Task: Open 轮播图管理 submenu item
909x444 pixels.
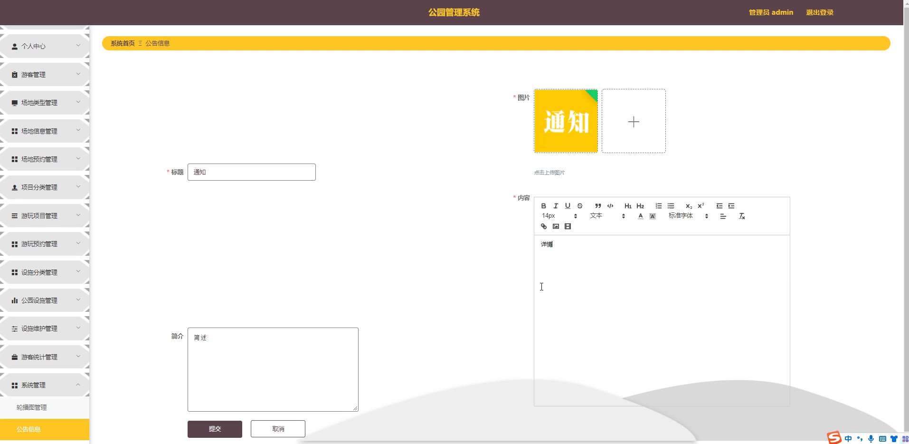Action: tap(45, 407)
